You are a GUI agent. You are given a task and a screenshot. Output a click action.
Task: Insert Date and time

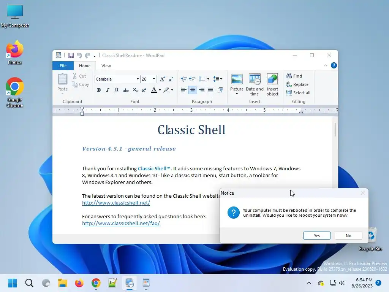pos(255,85)
